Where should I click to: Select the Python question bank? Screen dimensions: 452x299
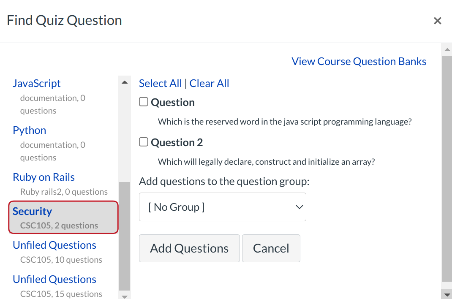pyautogui.click(x=30, y=130)
